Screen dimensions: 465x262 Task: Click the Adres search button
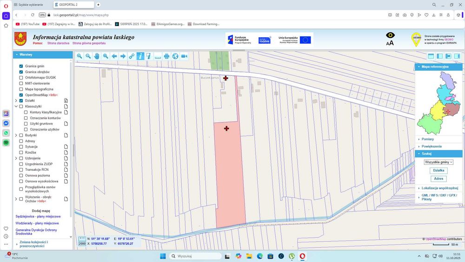point(438,179)
